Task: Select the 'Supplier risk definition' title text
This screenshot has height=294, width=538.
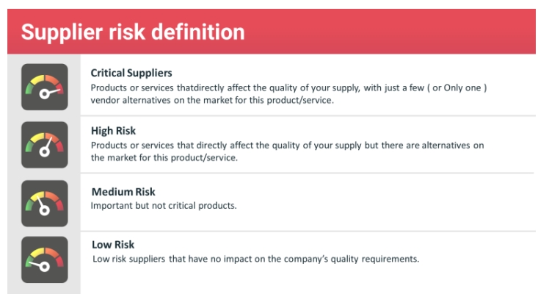Action: coord(133,32)
